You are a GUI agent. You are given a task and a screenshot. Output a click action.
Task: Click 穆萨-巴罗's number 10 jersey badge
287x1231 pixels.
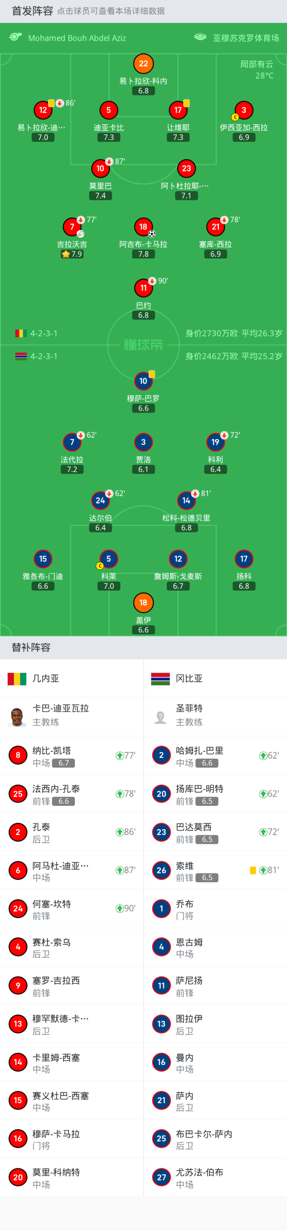(x=143, y=381)
